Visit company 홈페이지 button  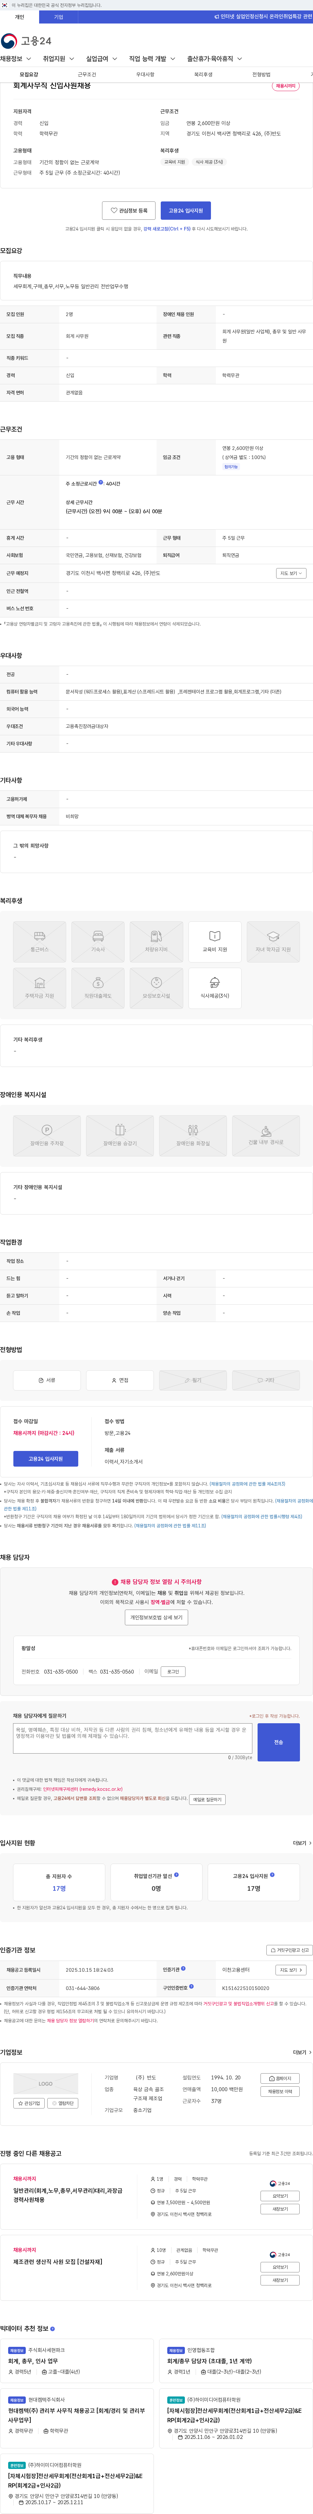pos(280,2079)
